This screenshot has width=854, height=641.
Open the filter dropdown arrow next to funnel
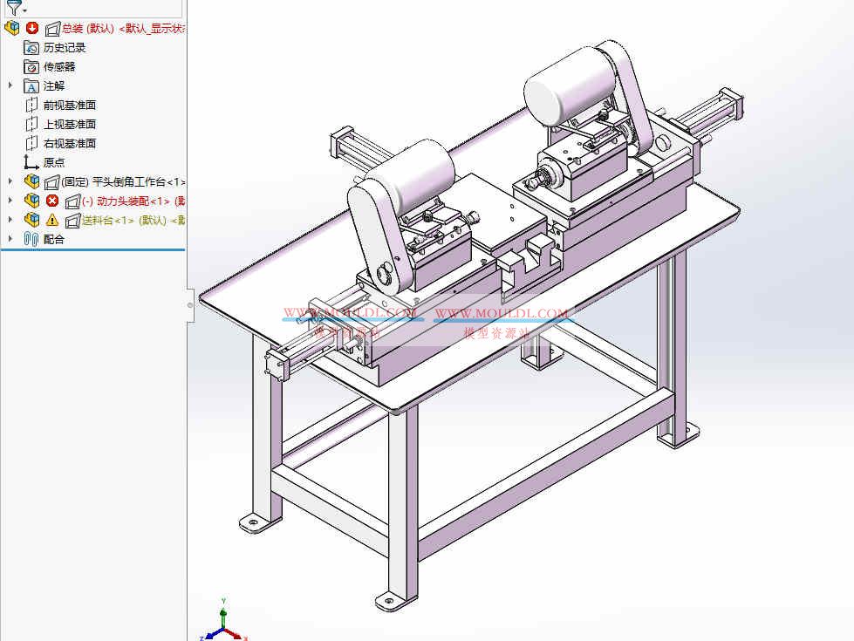[x=23, y=11]
